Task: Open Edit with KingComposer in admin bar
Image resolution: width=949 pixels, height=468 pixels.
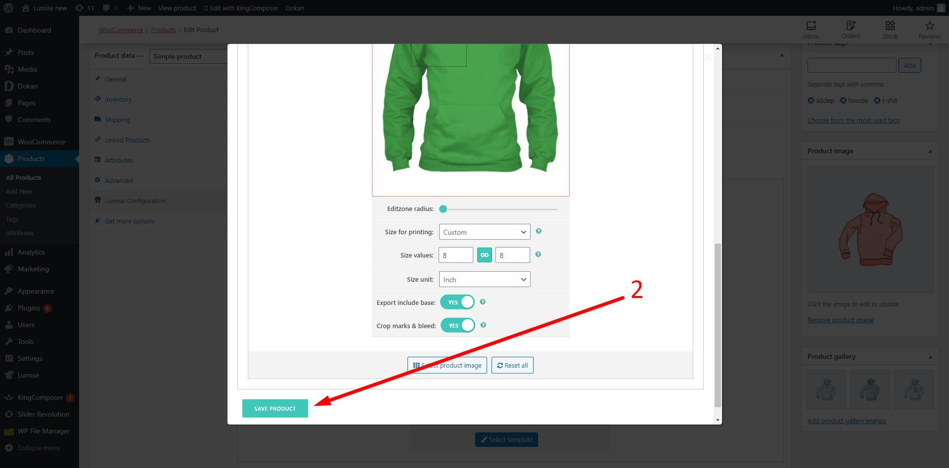Action: [241, 8]
